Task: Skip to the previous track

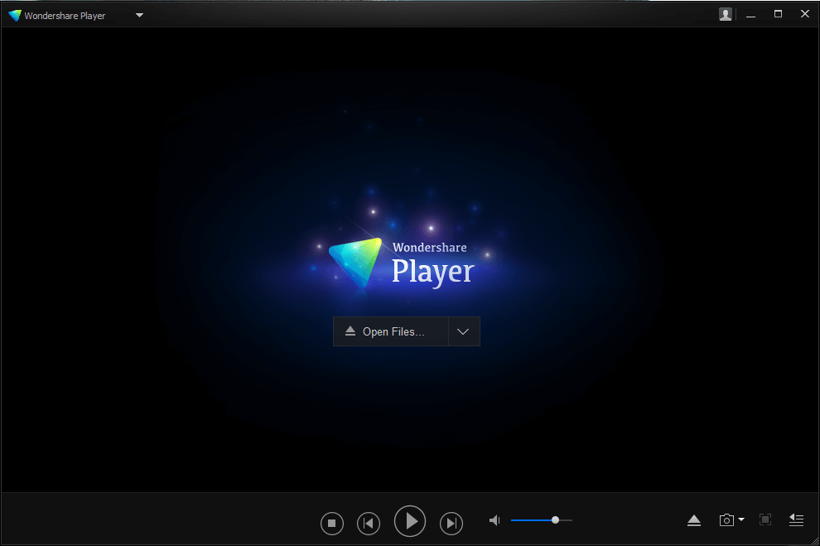Action: coord(369,523)
